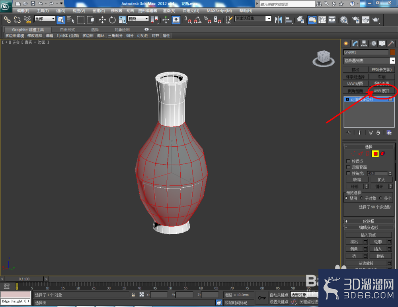Activate the Select and Move tool
Screen dimensions: 398x307
pos(102,20)
